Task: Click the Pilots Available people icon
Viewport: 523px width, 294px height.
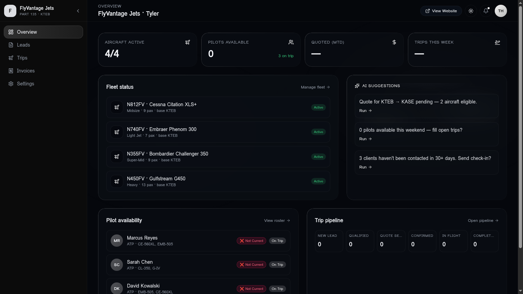Action: [291, 42]
